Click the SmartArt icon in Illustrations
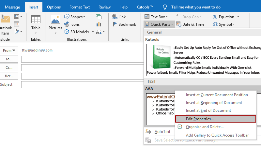This screenshot has width=261, height=147. point(99,17)
